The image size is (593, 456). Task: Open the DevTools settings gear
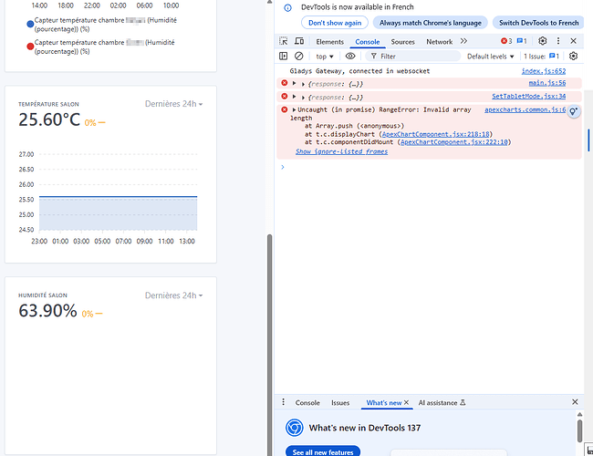(x=543, y=41)
